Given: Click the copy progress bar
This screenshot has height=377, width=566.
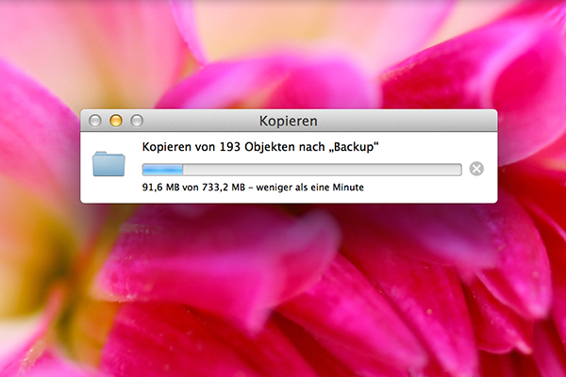Looking at the screenshot, I should tap(302, 170).
